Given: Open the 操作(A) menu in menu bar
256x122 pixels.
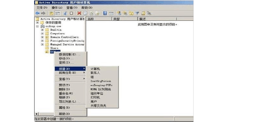Looking at the screenshot, I should (57, 8).
